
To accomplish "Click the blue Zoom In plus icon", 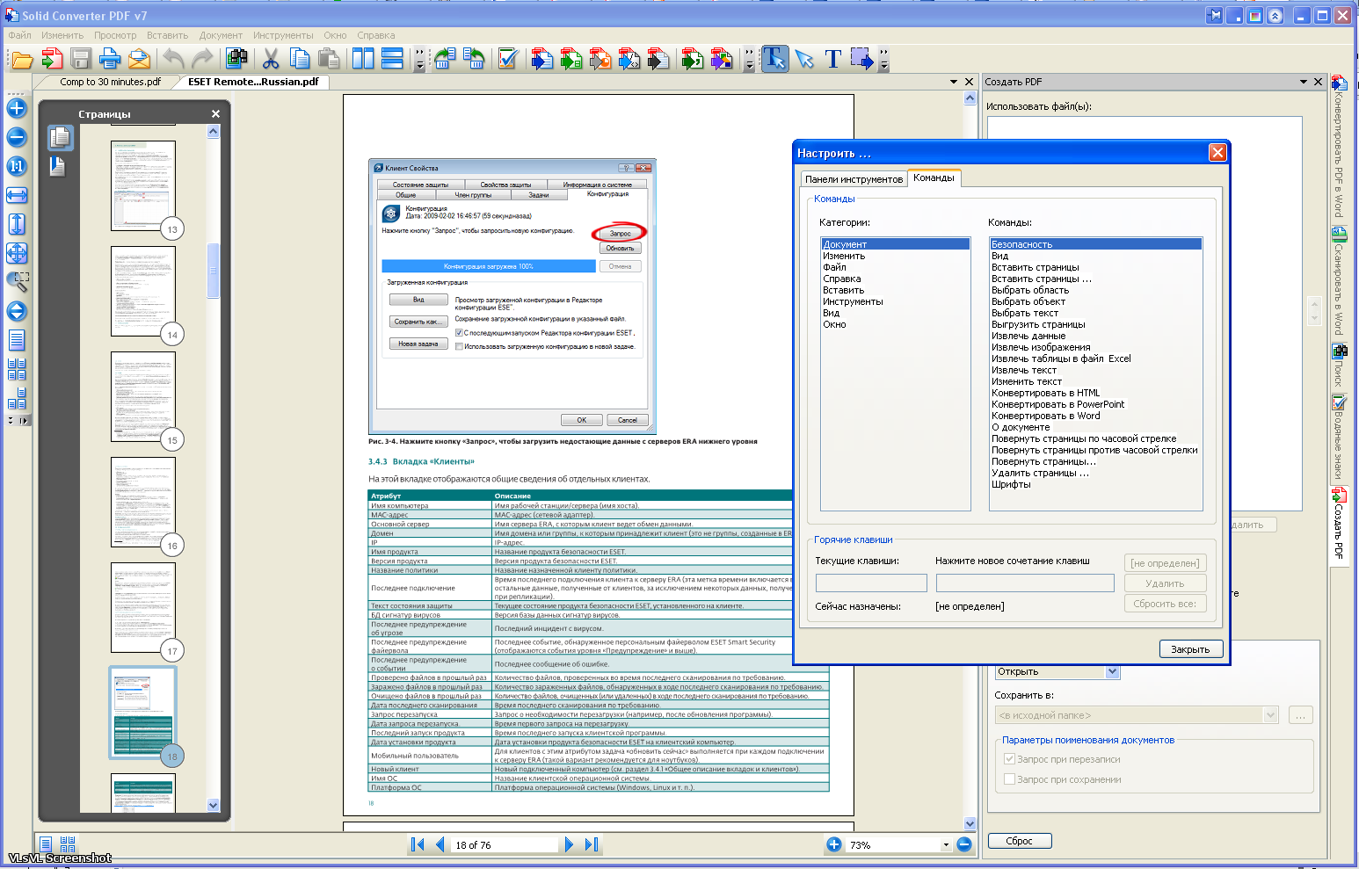I will [17, 108].
